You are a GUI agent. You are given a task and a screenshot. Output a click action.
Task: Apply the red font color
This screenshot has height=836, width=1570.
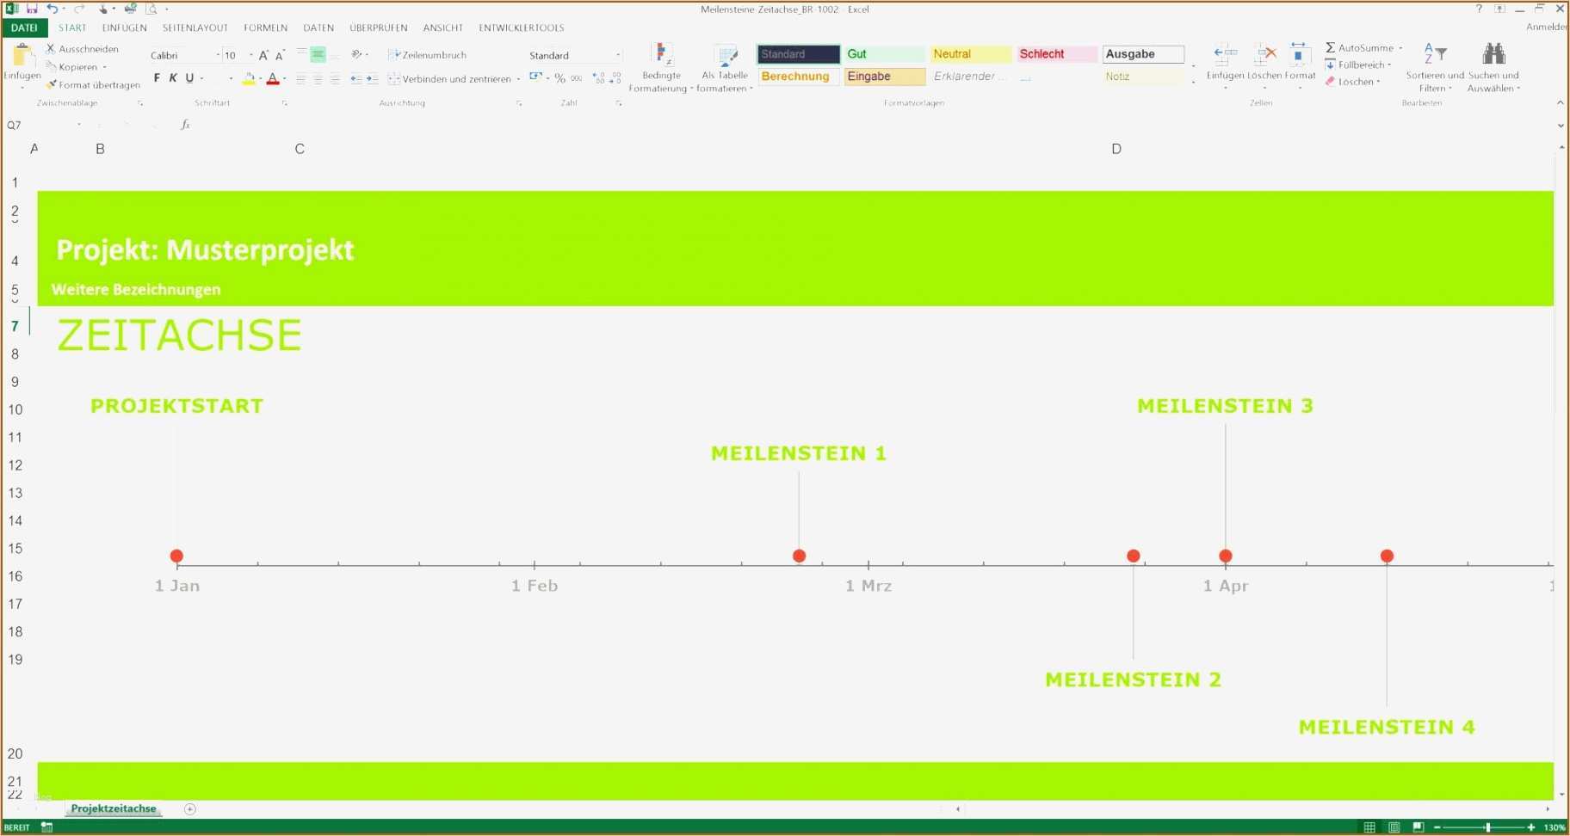(x=273, y=78)
